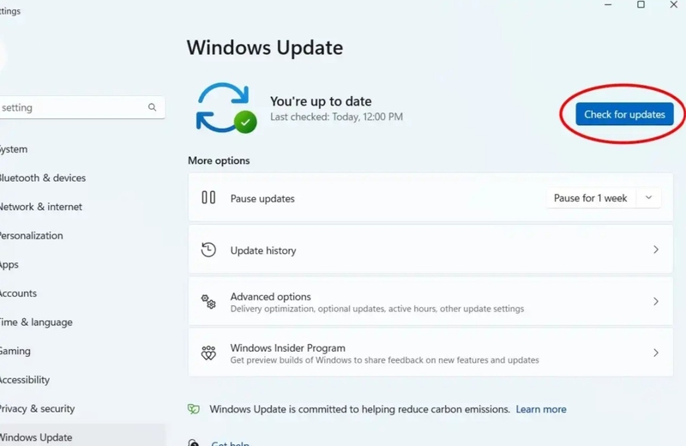Expand pause duration options chevron
Image resolution: width=686 pixels, height=446 pixels.
point(649,198)
